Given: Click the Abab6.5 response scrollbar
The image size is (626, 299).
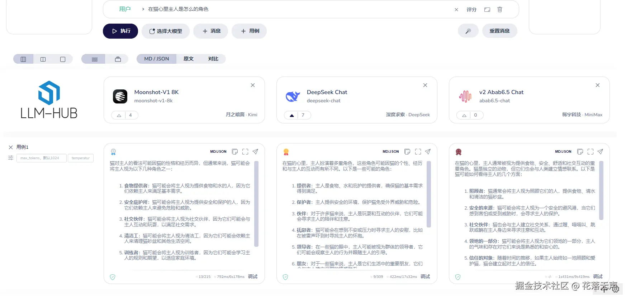Looking at the screenshot, I should [601, 190].
